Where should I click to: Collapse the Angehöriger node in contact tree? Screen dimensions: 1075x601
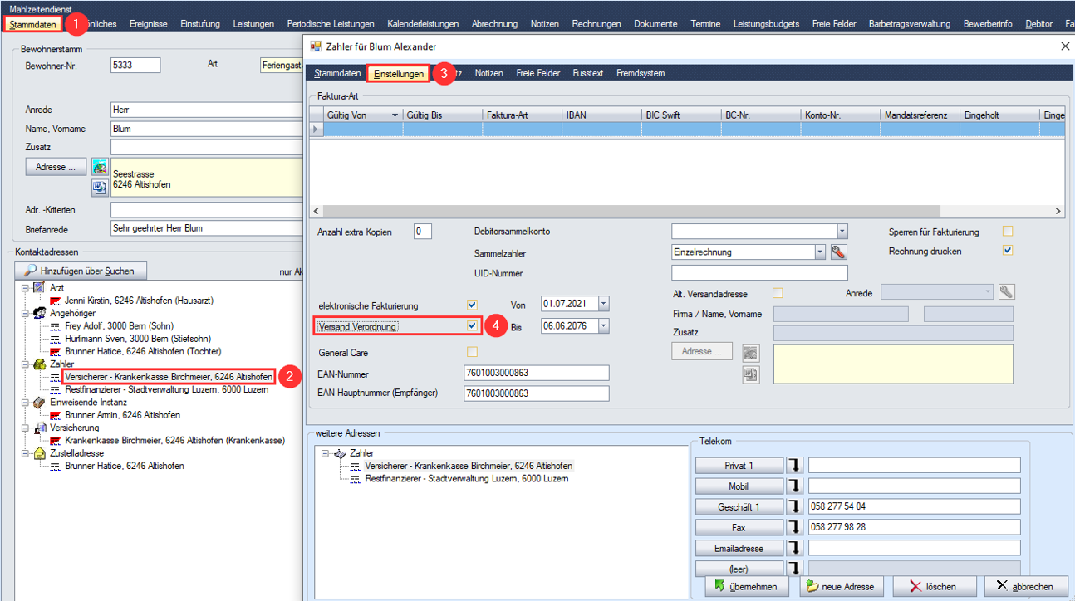(x=26, y=313)
